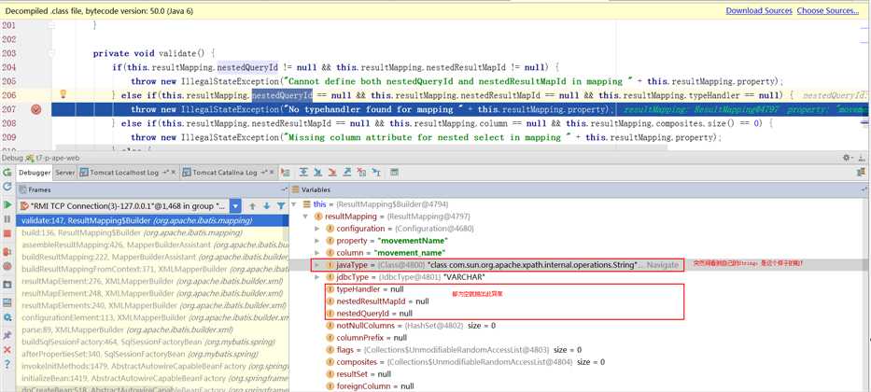Image resolution: width=871 pixels, height=392 pixels.
Task: Stop the debug session
Action: [7, 233]
